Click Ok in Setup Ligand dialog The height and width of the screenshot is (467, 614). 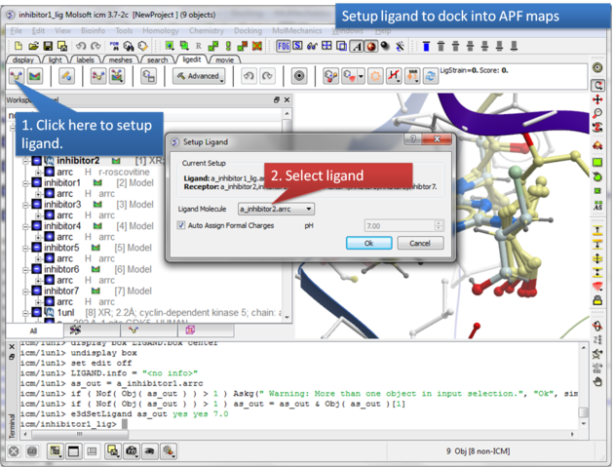[x=368, y=243]
